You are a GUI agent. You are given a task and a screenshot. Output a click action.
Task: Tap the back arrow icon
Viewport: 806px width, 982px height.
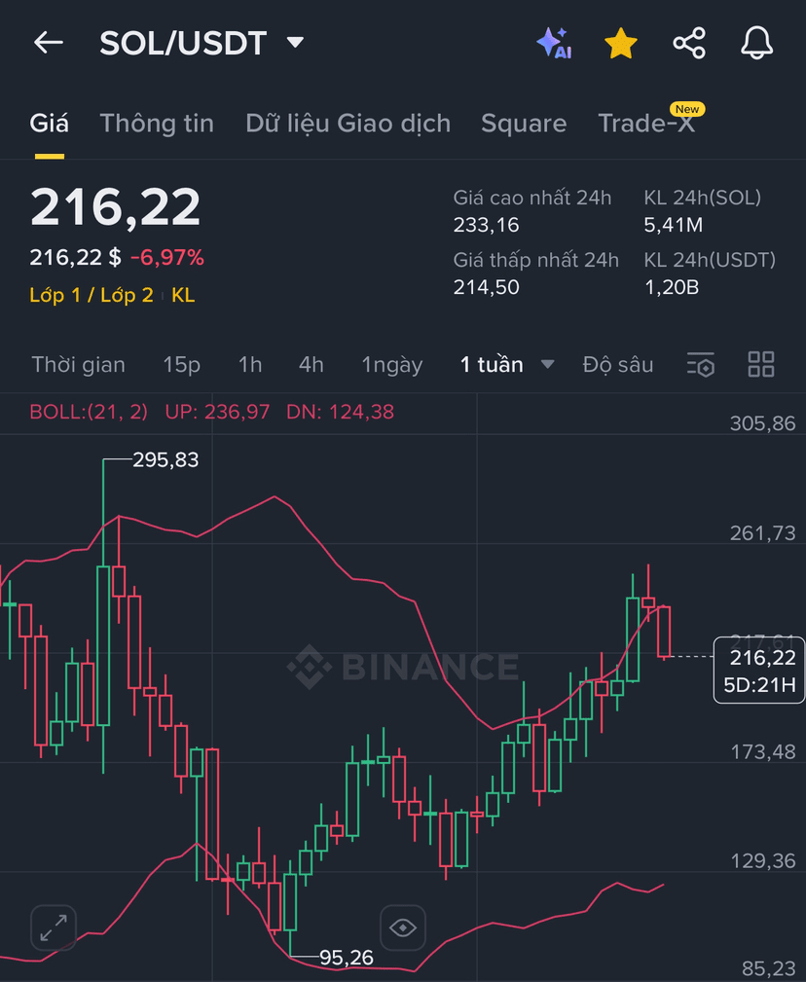coord(48,43)
